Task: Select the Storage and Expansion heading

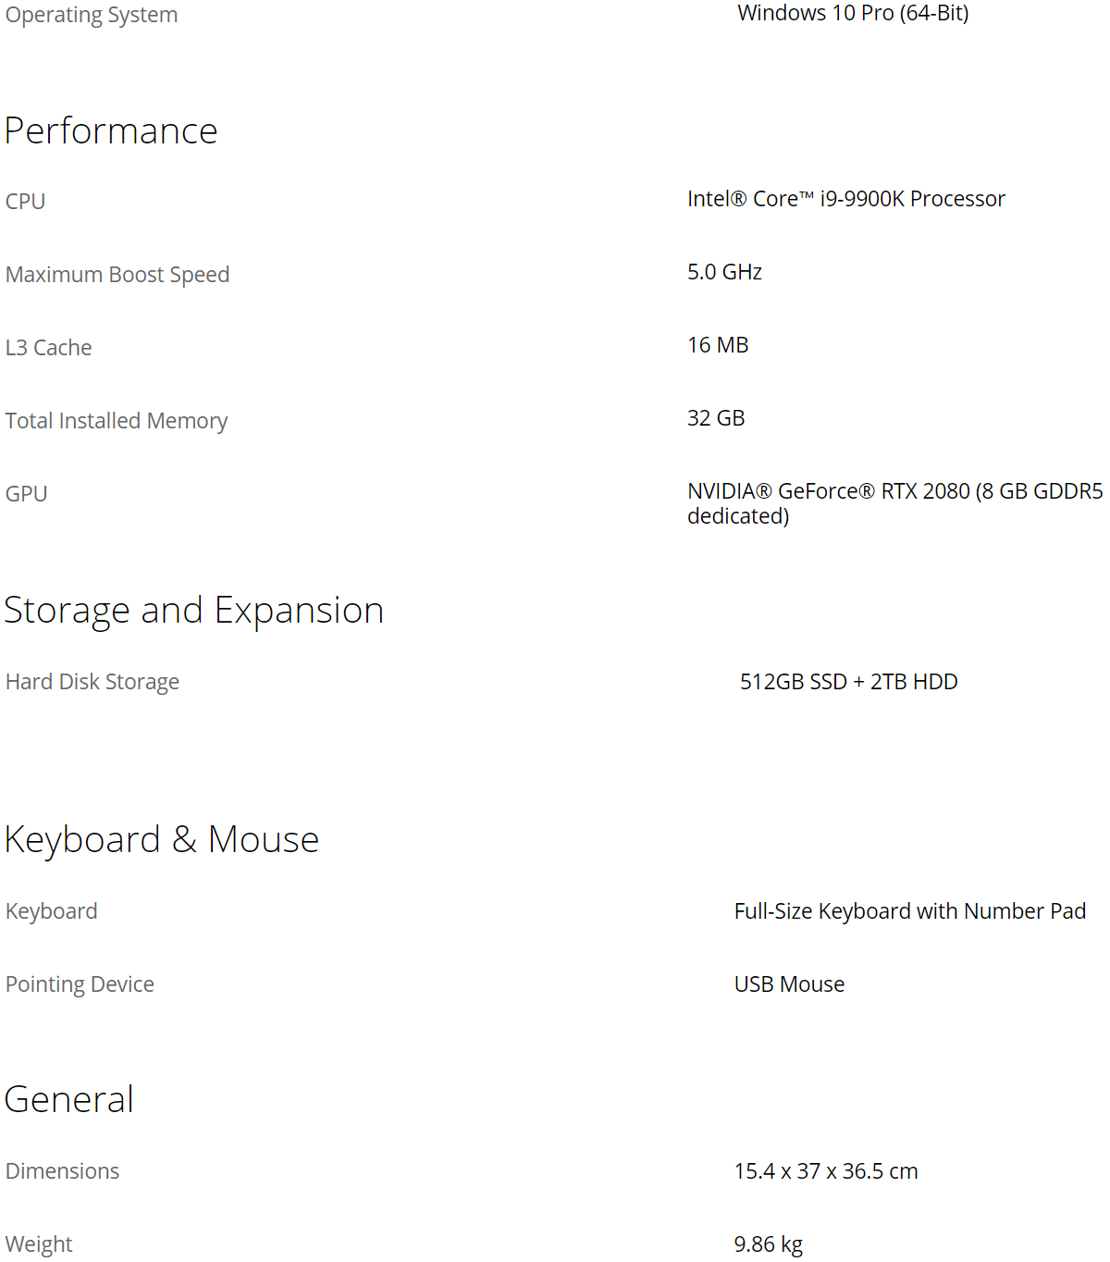Action: [x=194, y=611]
